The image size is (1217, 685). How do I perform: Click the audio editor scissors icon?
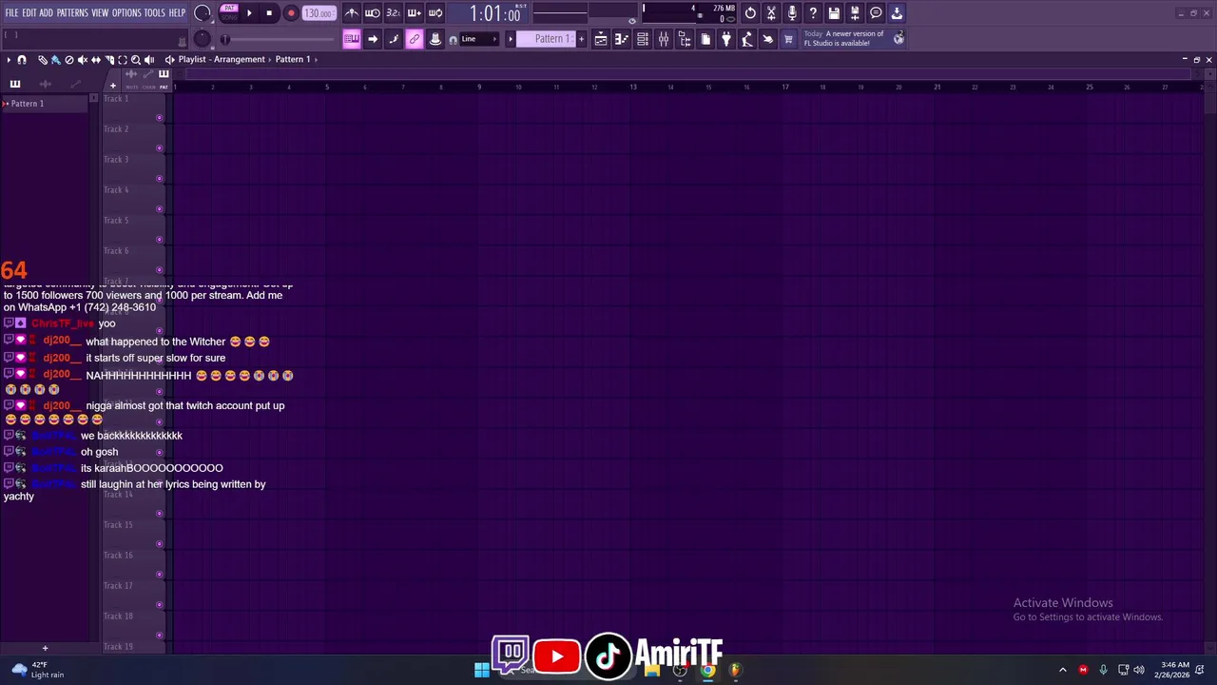pyautogui.click(x=772, y=13)
